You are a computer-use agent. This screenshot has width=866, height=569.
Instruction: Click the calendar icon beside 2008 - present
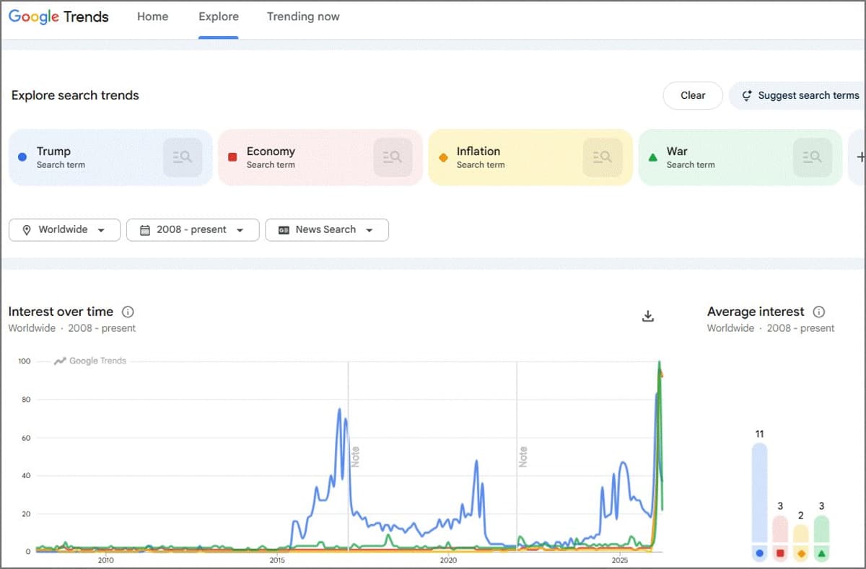(144, 230)
